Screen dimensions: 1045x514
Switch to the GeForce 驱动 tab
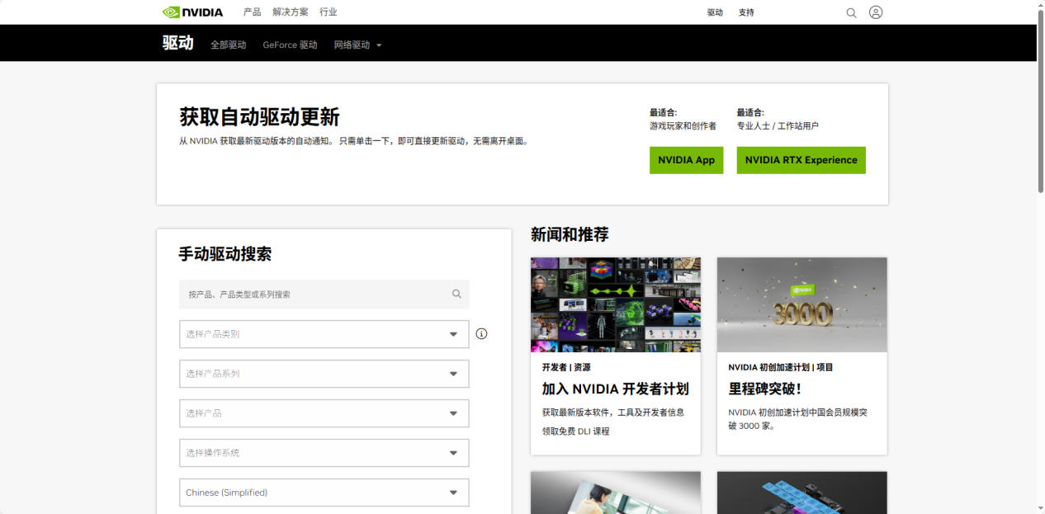[290, 45]
